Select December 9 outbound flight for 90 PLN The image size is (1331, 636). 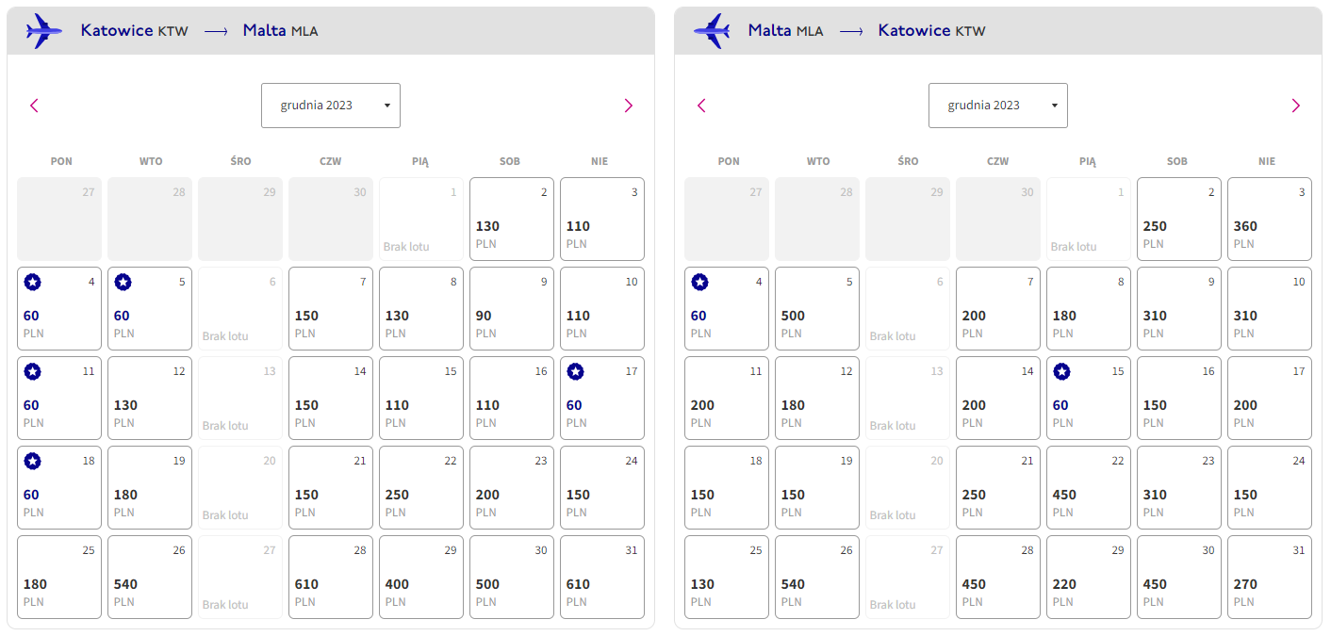coord(512,308)
